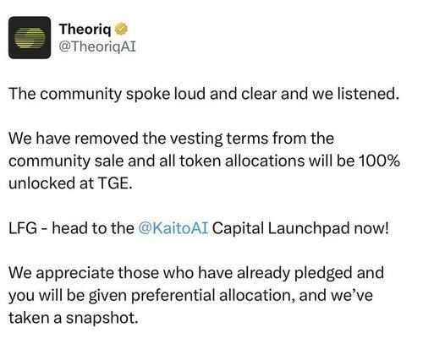Viewport: 423px width, 344px height.
Task: Visit the @TheoriqAI handle
Action: pyautogui.click(x=97, y=46)
